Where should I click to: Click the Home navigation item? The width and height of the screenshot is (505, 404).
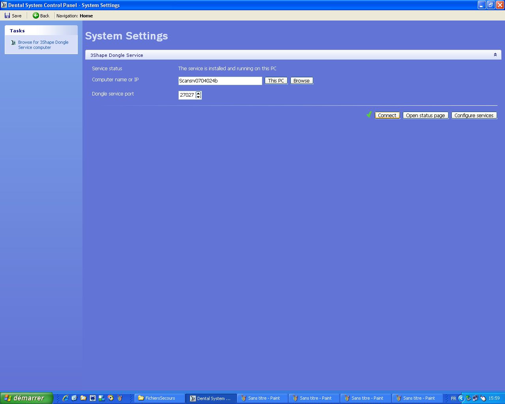coord(86,16)
